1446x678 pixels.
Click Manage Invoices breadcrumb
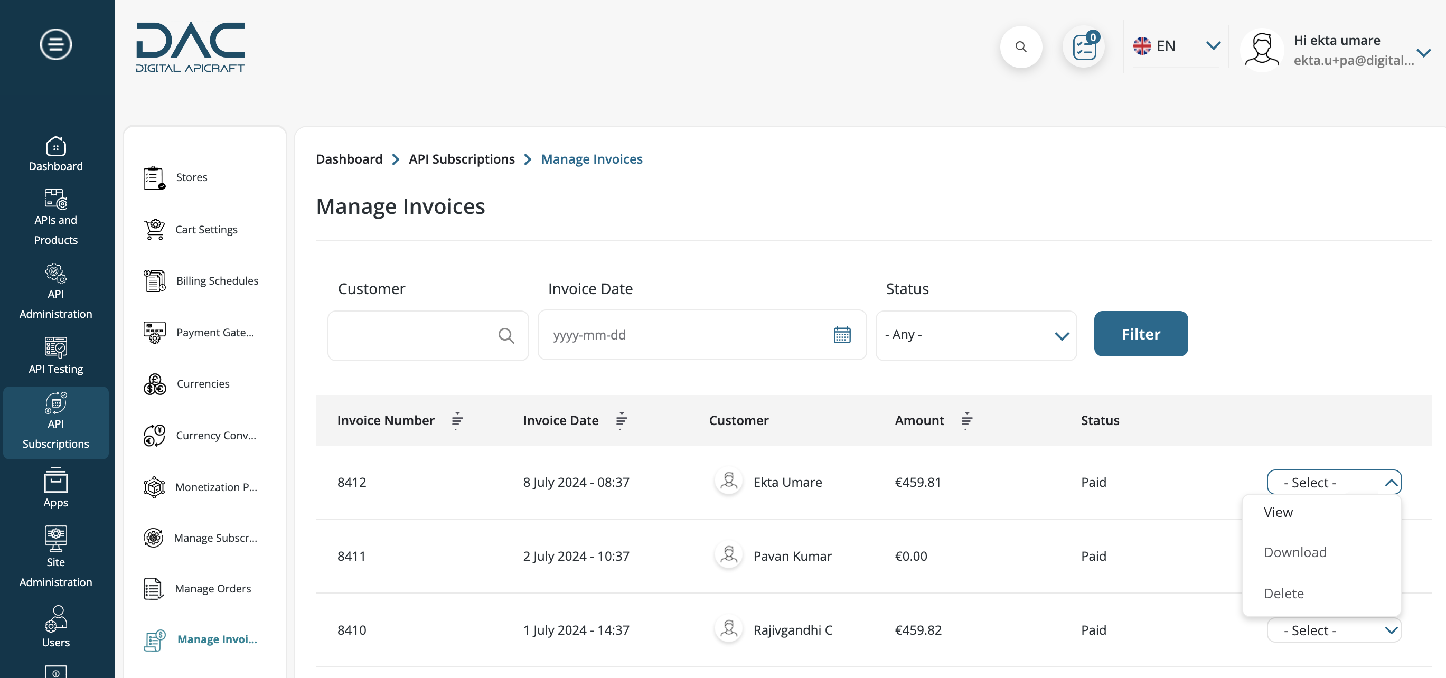[591, 159]
